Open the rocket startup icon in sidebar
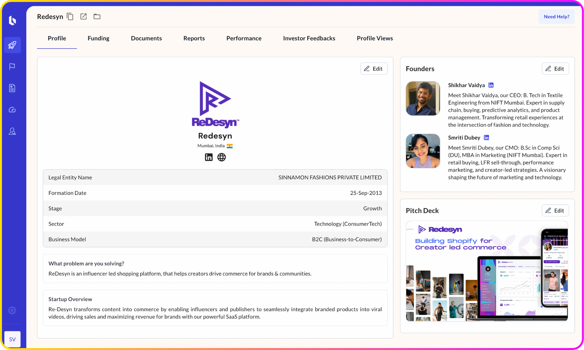584x350 pixels. tap(12, 45)
